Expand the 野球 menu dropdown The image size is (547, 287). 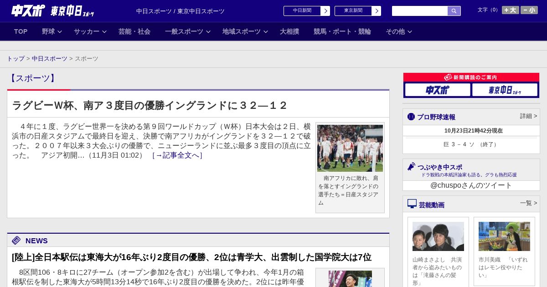52,31
